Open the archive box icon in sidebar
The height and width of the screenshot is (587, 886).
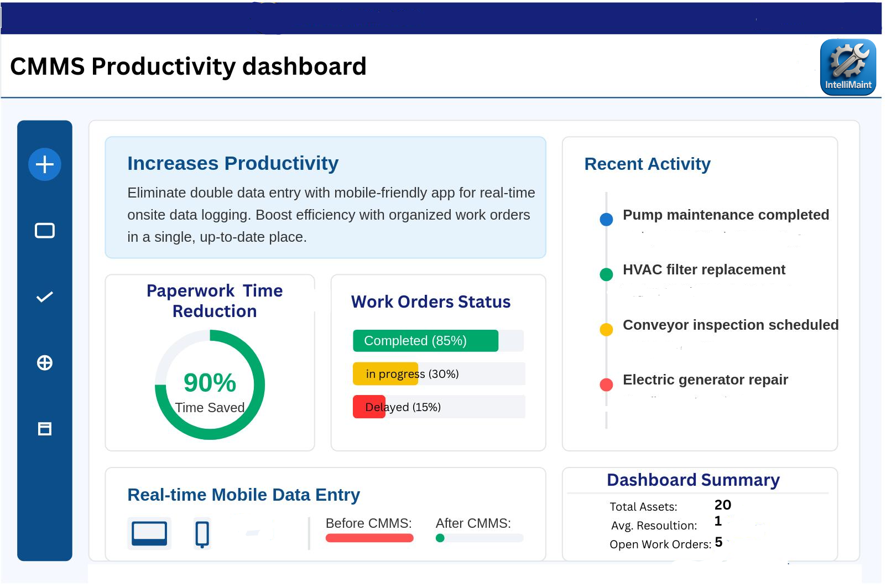click(x=45, y=429)
